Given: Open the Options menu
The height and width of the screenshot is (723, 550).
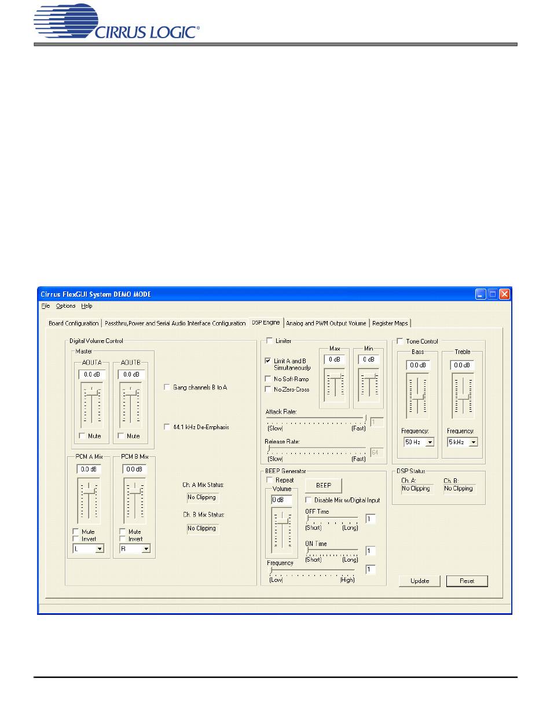Looking at the screenshot, I should (65, 306).
